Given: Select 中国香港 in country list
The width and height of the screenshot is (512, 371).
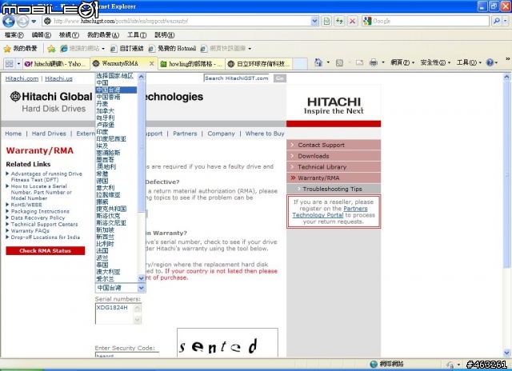Looking at the screenshot, I should pyautogui.click(x=109, y=97).
